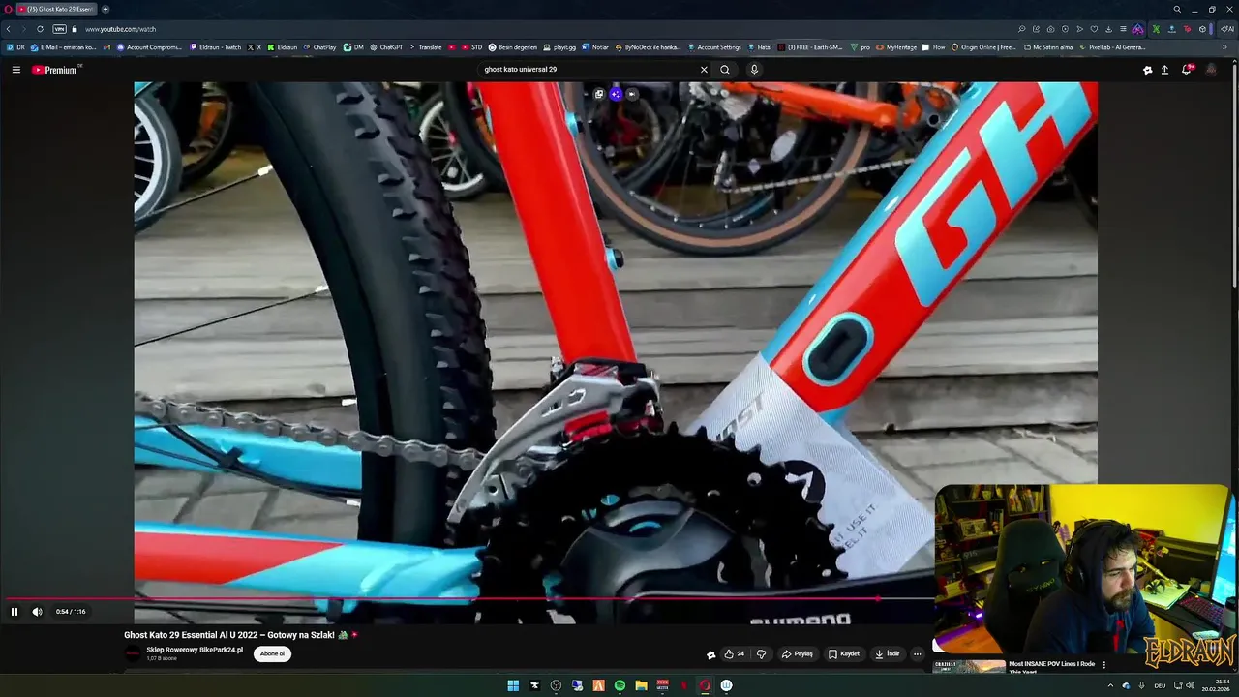Open Spotify from the taskbar

point(619,685)
